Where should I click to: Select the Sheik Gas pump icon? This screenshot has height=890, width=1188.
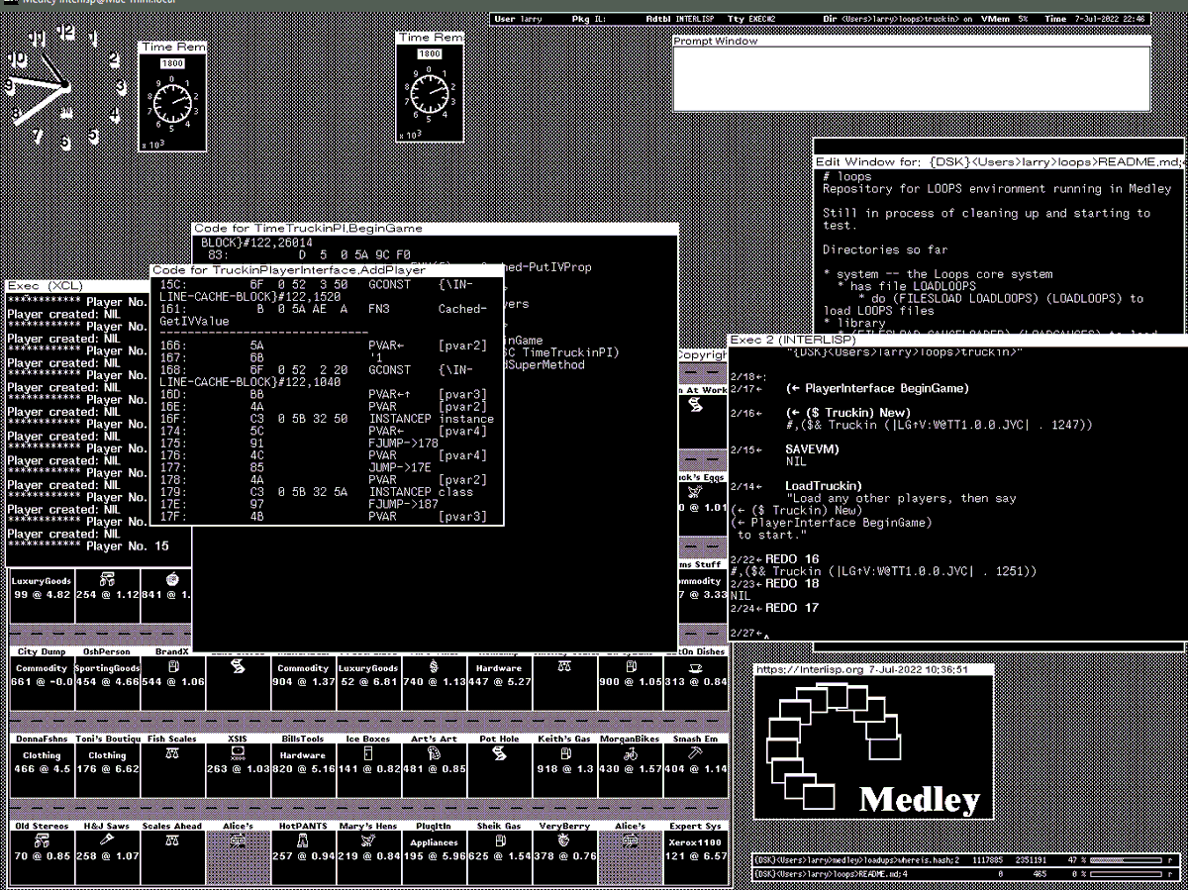coord(498,840)
